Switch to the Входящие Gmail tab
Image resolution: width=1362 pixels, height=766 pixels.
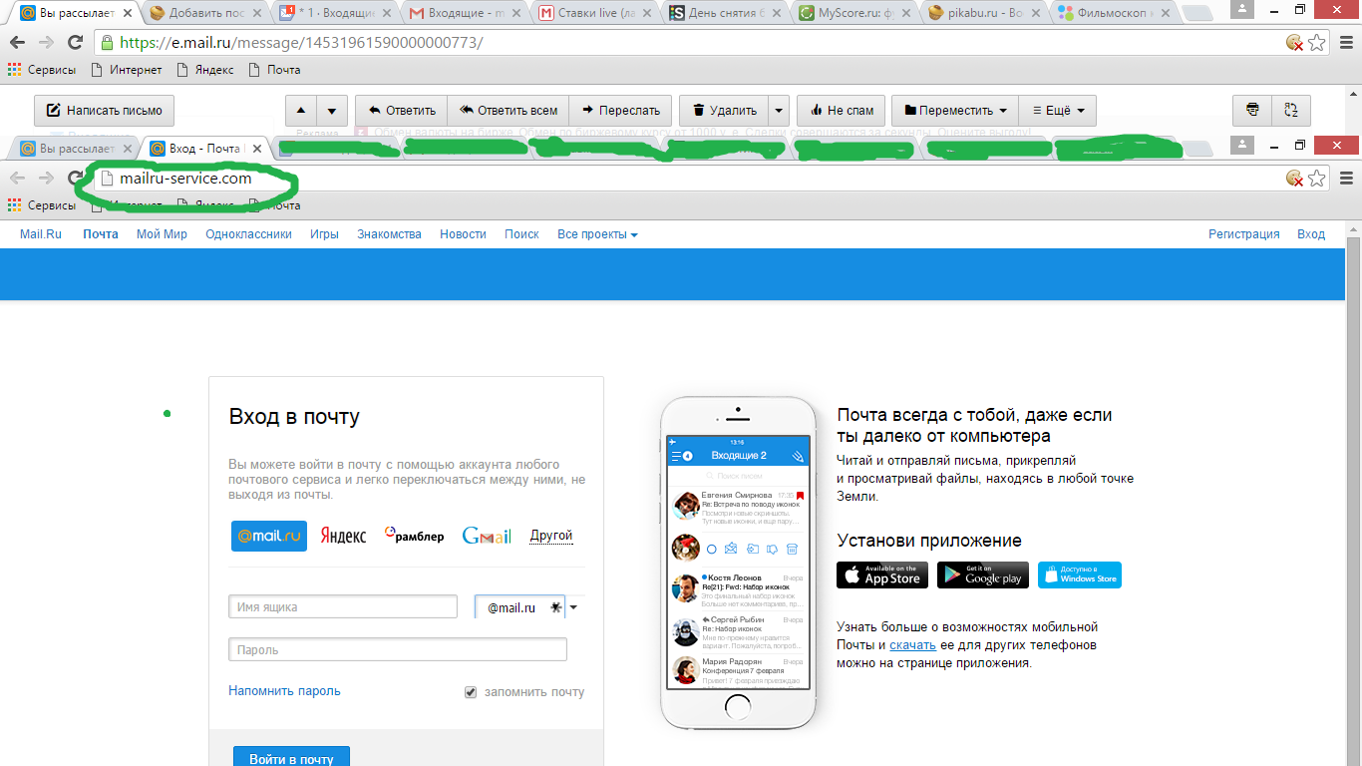pos(464,13)
